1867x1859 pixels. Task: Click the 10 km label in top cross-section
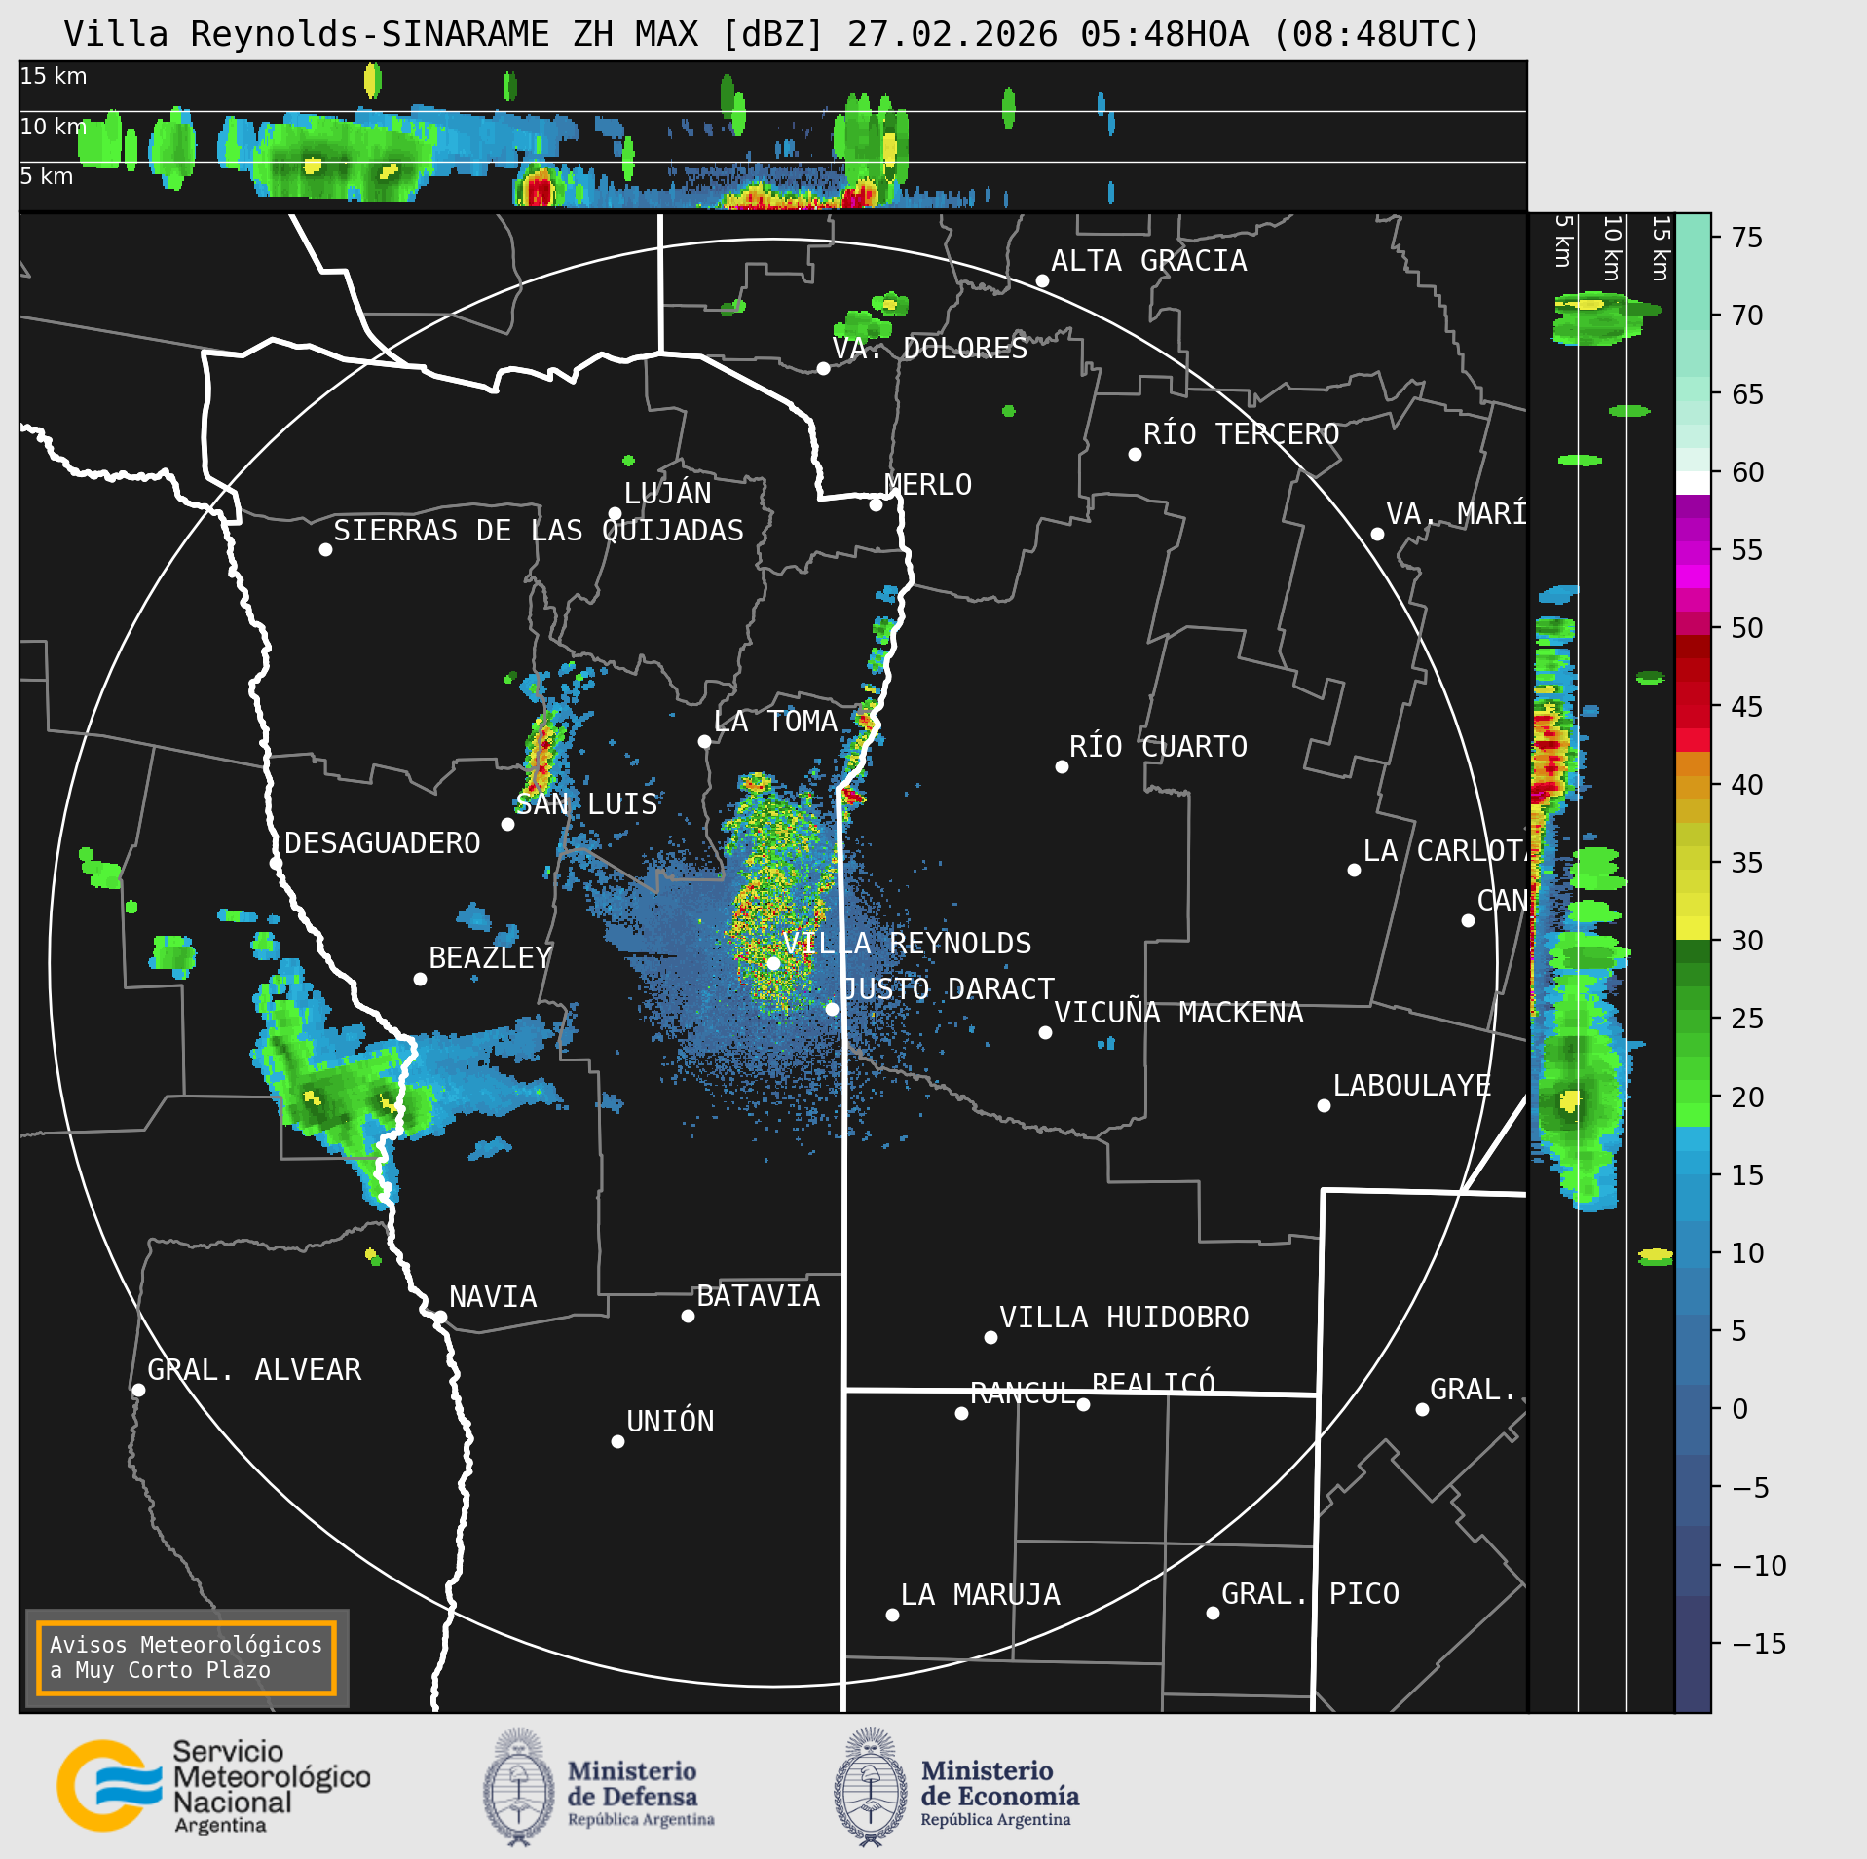(x=54, y=127)
